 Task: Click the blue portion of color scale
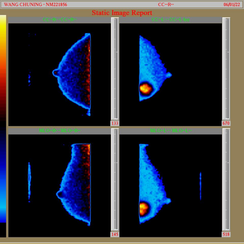[x=3, y=187]
